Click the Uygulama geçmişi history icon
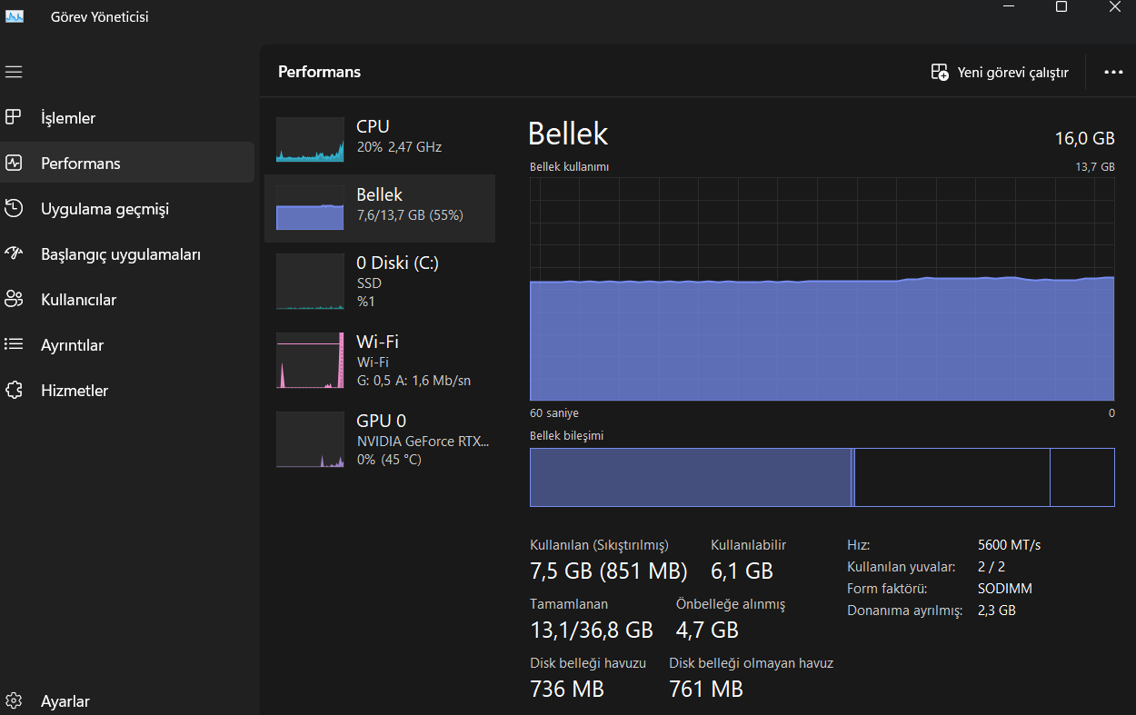 [14, 209]
